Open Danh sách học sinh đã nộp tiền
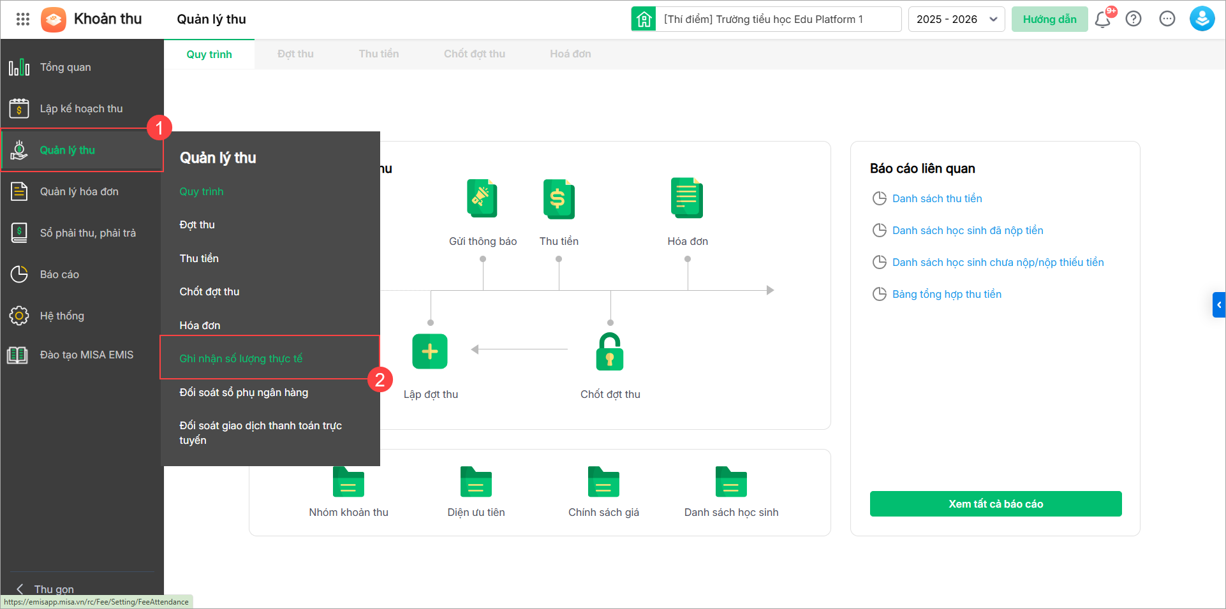 coord(968,230)
